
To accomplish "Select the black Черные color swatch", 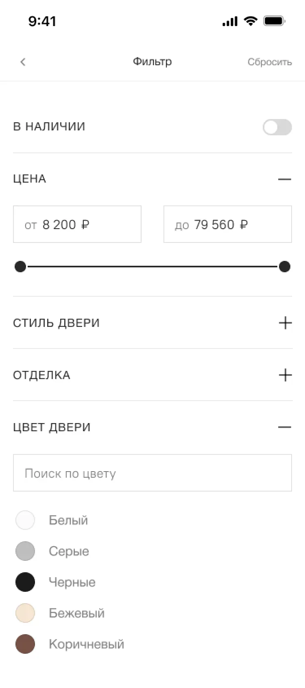I will coord(25,582).
